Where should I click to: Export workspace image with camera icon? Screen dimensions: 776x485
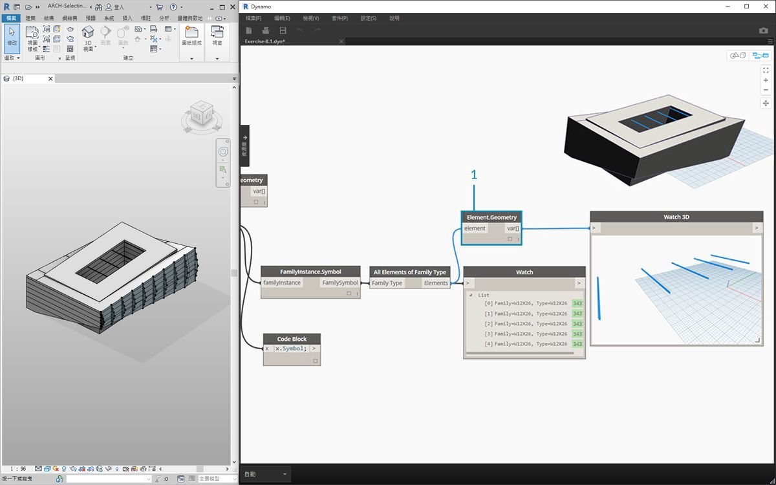click(763, 30)
